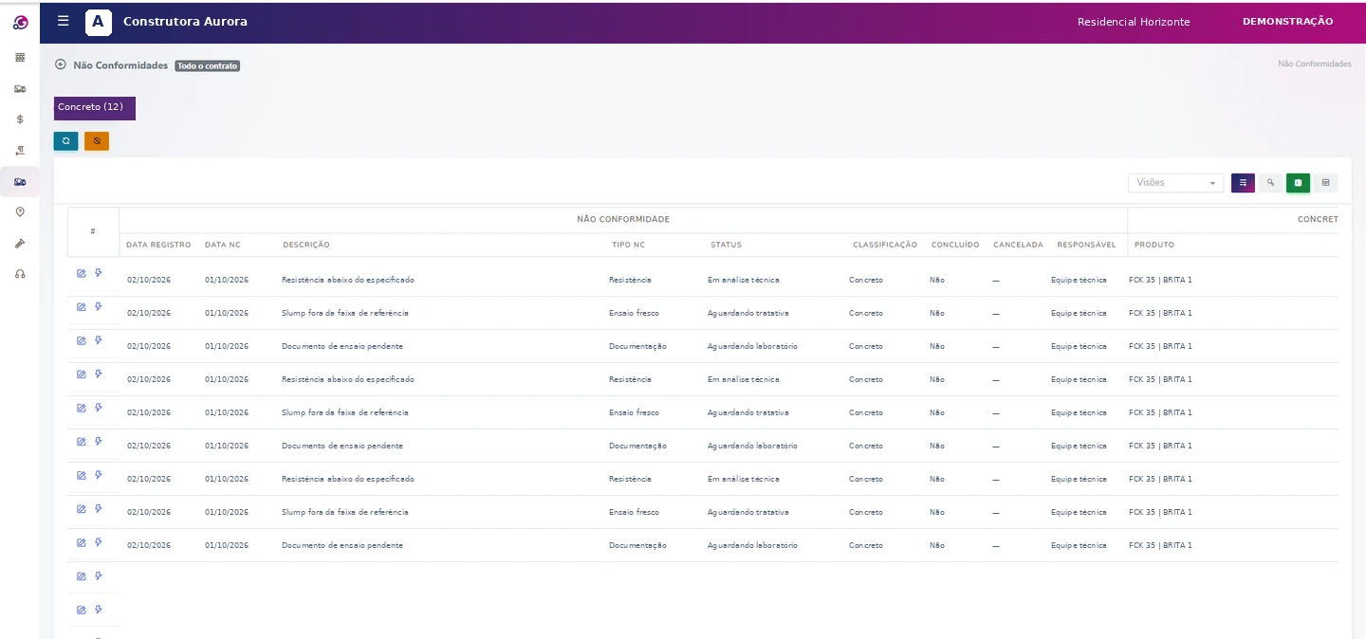Viewport: 1366px width, 639px height.
Task: Open the dollar sign financial sidebar icon
Action: click(x=20, y=119)
